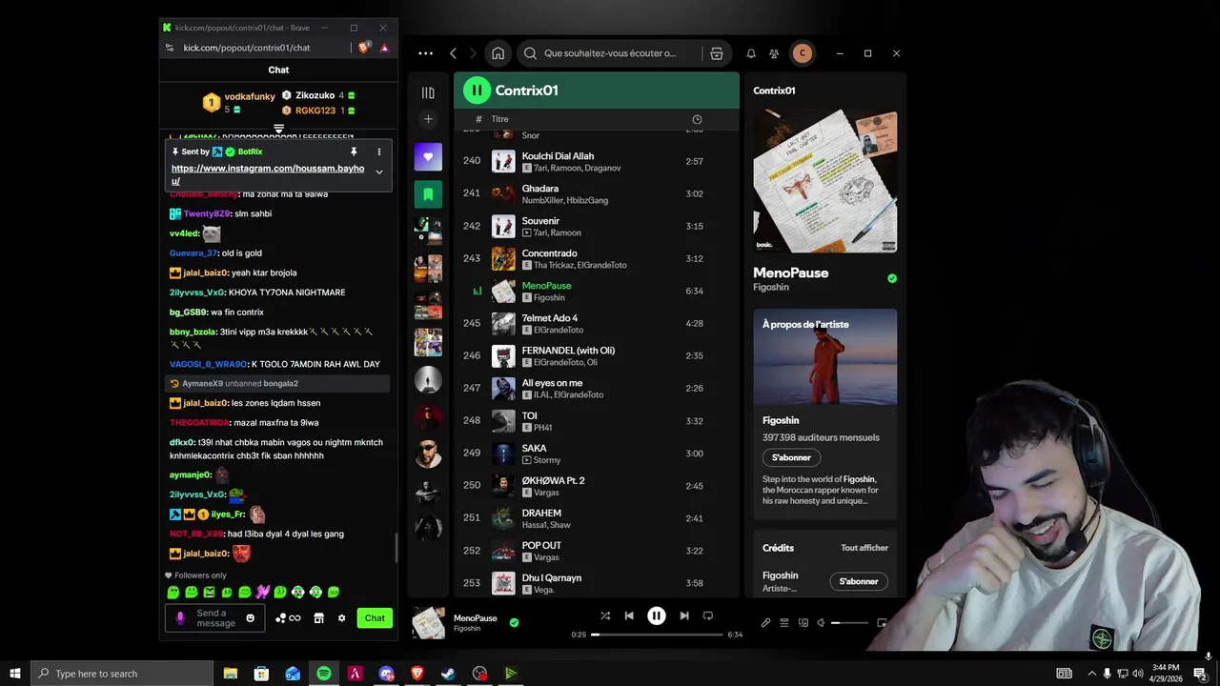Click the Send a message field
The width and height of the screenshot is (1220, 686).
coord(217,618)
